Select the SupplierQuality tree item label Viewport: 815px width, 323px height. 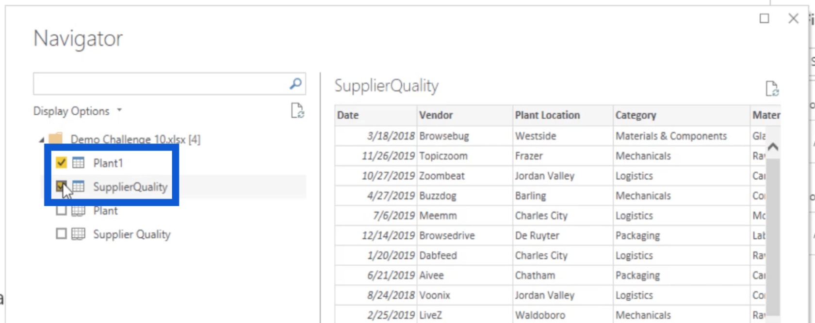pos(130,187)
